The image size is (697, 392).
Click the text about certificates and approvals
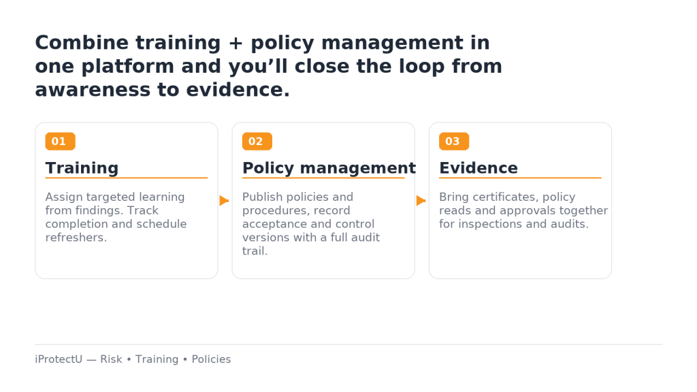pyautogui.click(x=523, y=210)
